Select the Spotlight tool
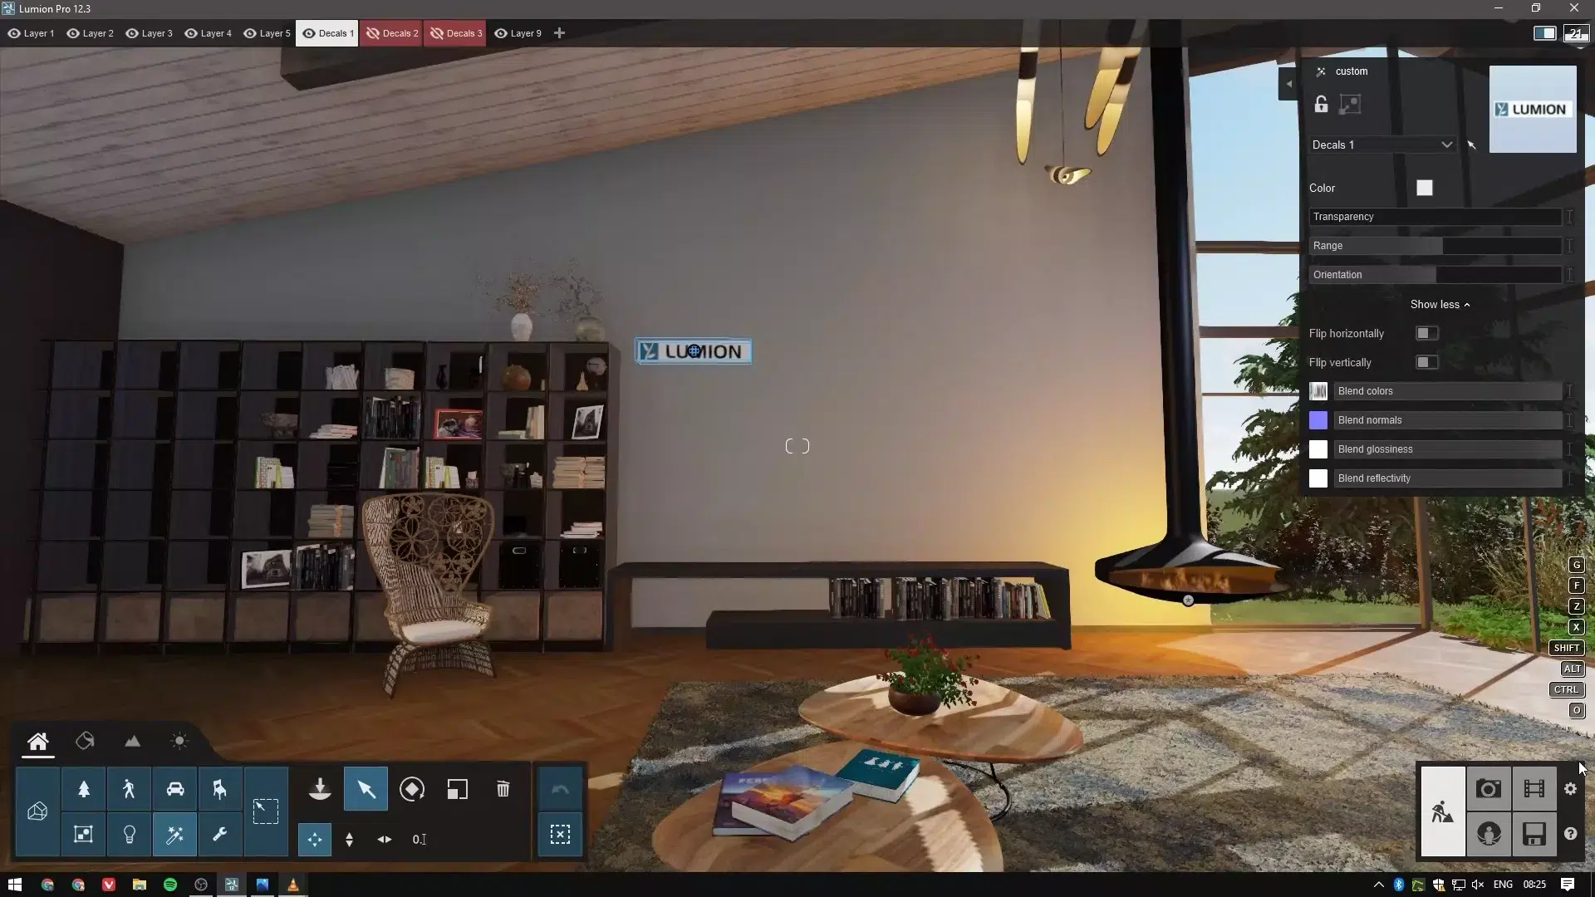The width and height of the screenshot is (1595, 897). [x=130, y=836]
